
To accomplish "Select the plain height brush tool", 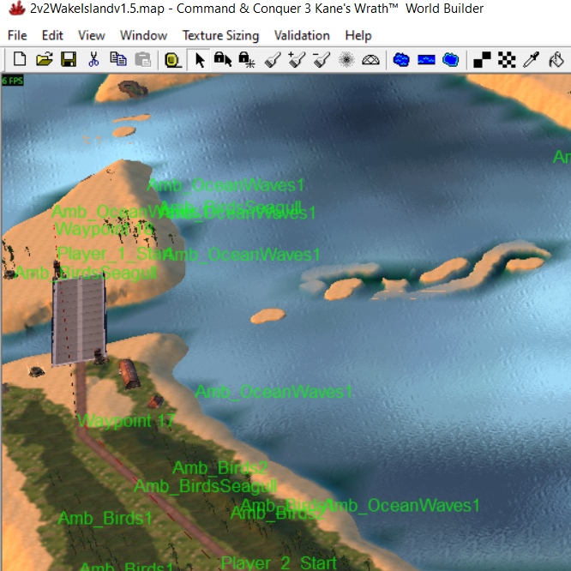I will pyautogui.click(x=273, y=60).
